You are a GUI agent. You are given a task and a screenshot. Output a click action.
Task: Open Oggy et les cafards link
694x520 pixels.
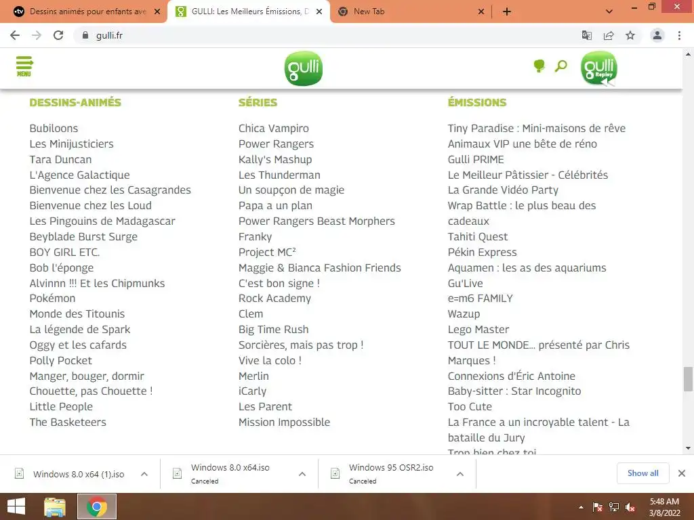pyautogui.click(x=78, y=345)
